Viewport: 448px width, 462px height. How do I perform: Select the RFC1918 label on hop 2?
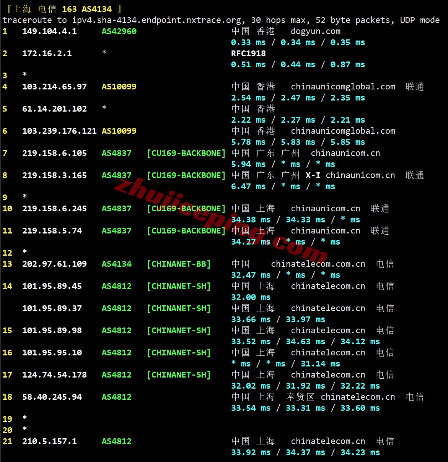(248, 53)
